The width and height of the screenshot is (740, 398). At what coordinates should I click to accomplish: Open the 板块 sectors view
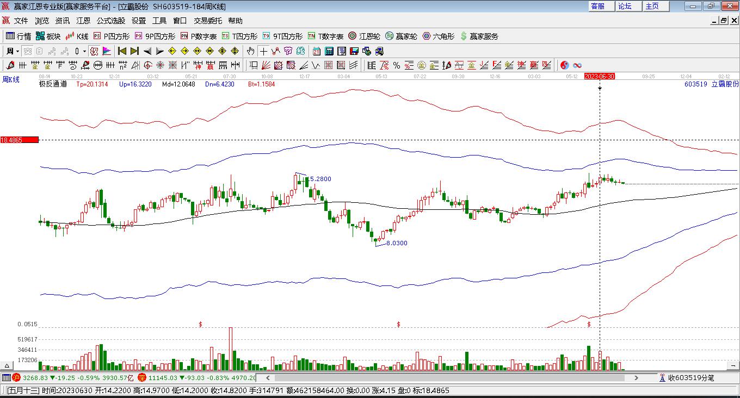(x=48, y=36)
